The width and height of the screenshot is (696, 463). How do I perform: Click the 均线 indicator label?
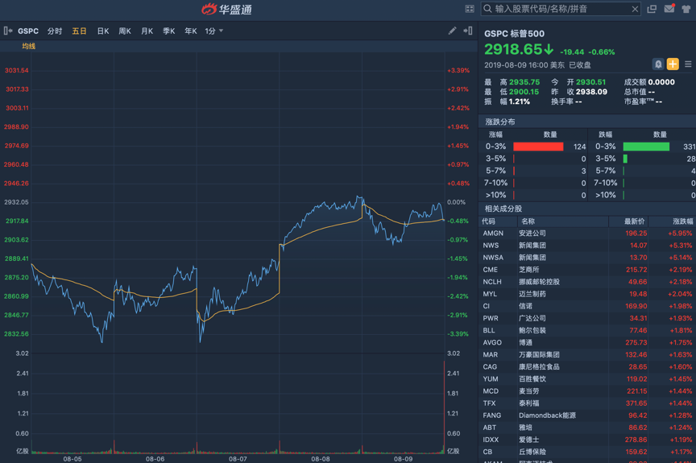click(x=29, y=46)
